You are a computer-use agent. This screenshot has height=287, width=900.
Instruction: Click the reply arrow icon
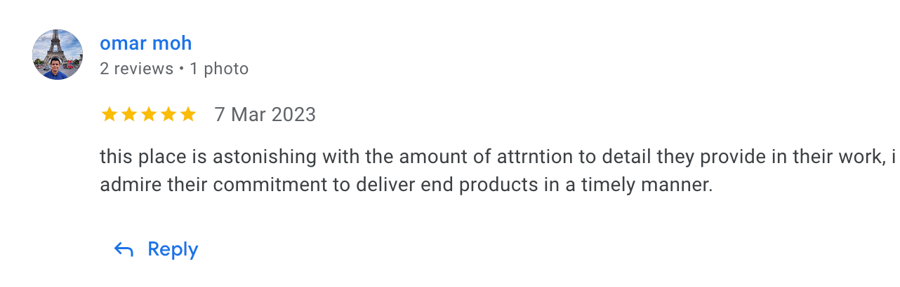pyautogui.click(x=124, y=249)
